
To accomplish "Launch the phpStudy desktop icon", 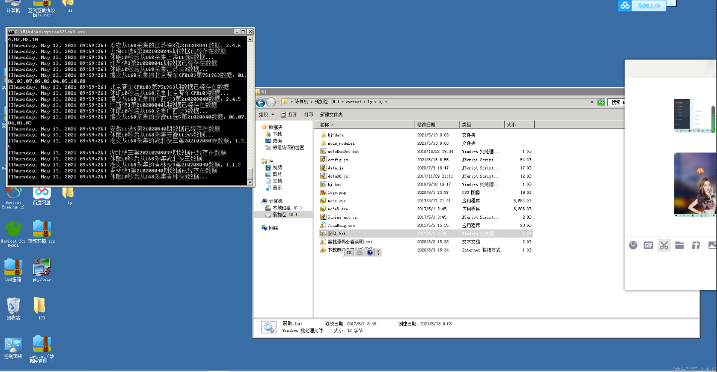I will point(42,270).
